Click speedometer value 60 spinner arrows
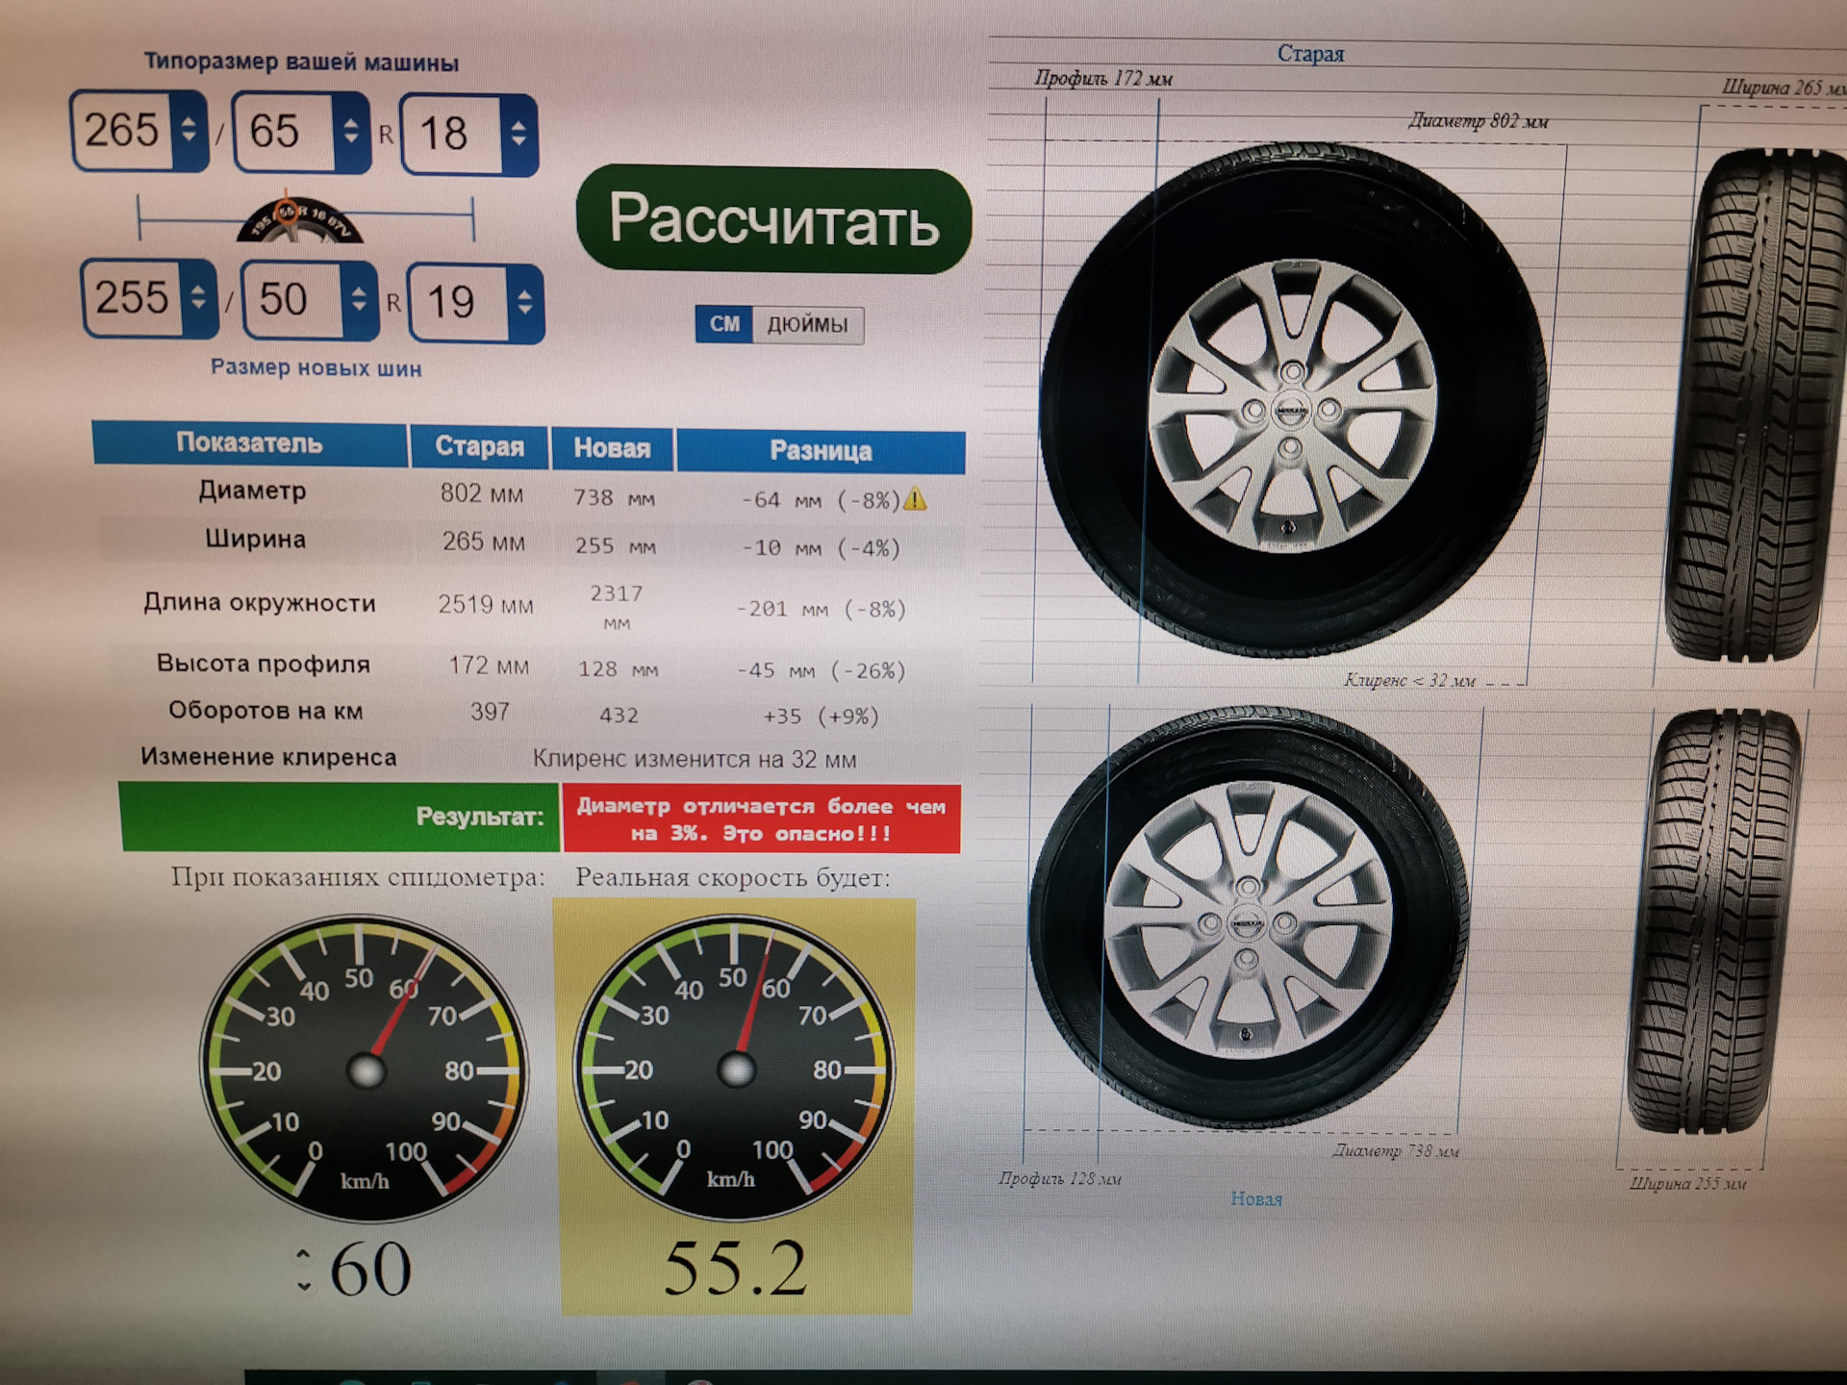The height and width of the screenshot is (1385, 1847). click(303, 1271)
